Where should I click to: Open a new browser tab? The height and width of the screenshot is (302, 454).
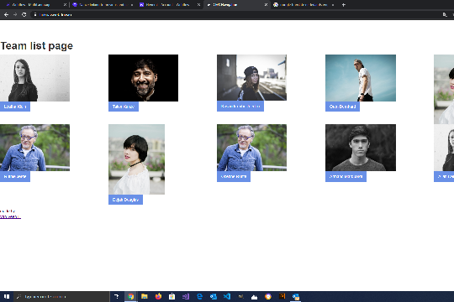coord(344,5)
